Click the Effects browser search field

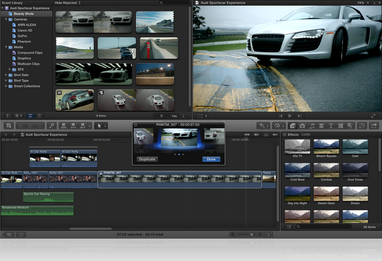(x=324, y=227)
